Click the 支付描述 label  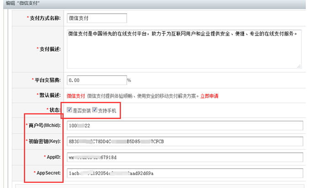coord(51,49)
